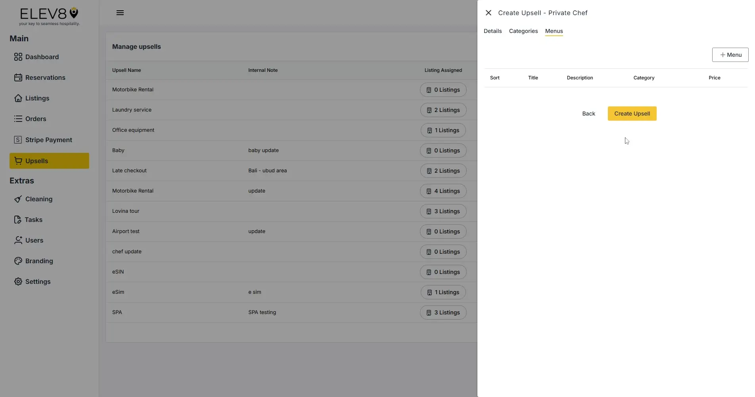Image resolution: width=755 pixels, height=397 pixels.
Task: Select the Dashboard icon in the sidebar
Action: (18, 57)
